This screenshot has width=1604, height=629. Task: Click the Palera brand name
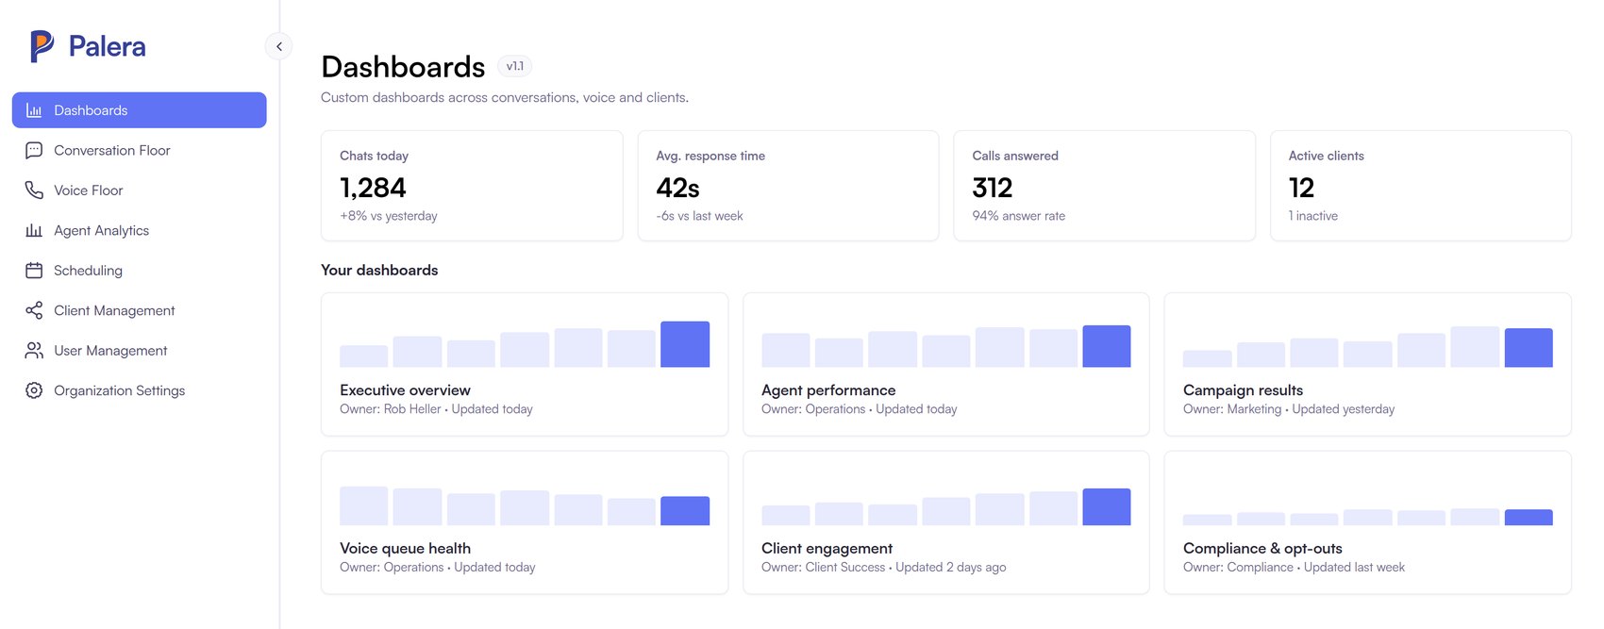(107, 46)
